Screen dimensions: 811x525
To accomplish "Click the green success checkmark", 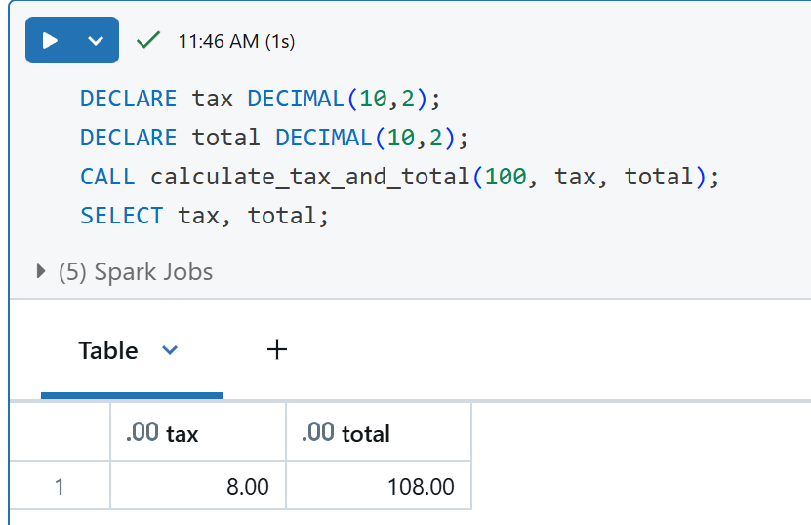I will tap(148, 40).
